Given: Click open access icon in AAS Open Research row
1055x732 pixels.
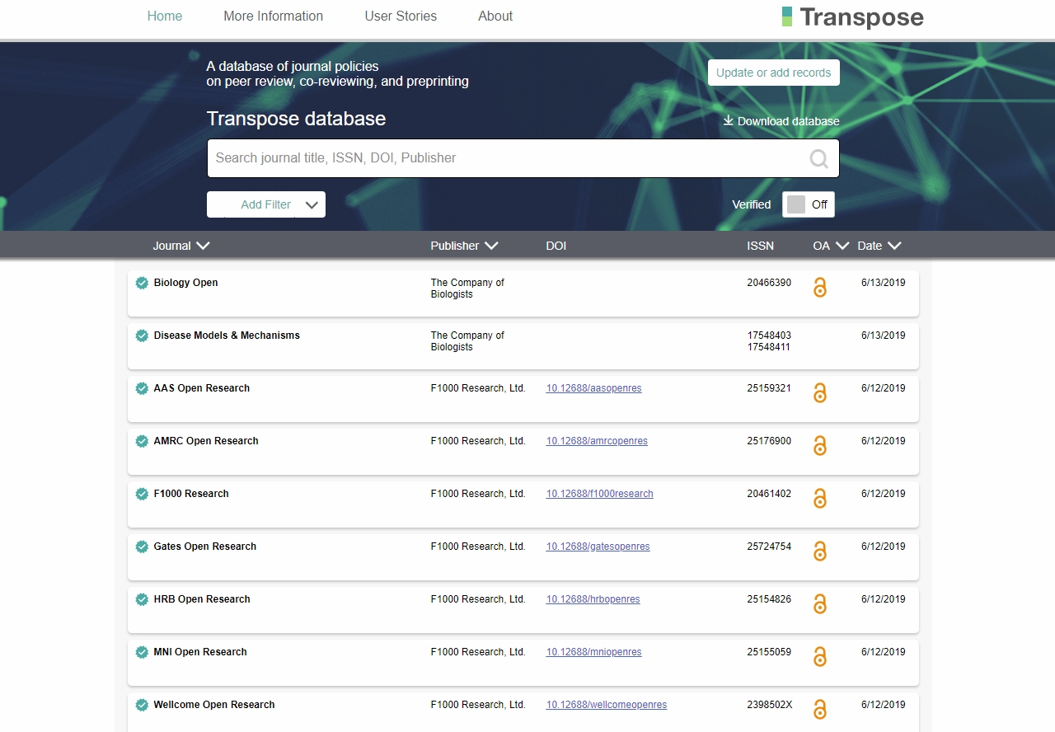Looking at the screenshot, I should pyautogui.click(x=819, y=393).
